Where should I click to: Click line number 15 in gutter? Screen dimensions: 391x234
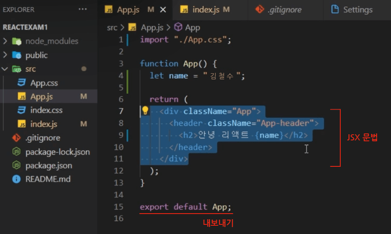pos(119,207)
